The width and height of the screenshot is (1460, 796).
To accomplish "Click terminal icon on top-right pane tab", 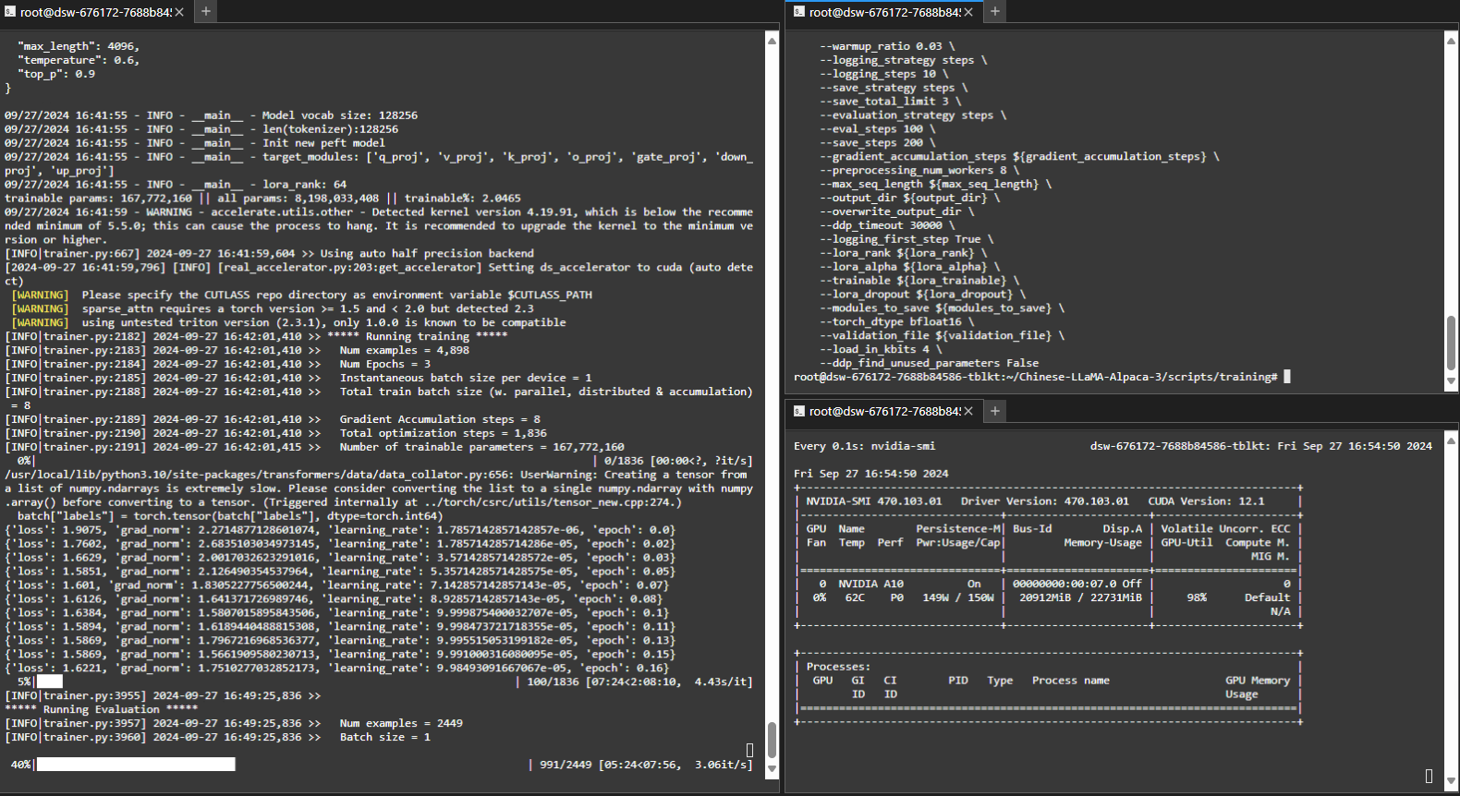I will (x=799, y=12).
